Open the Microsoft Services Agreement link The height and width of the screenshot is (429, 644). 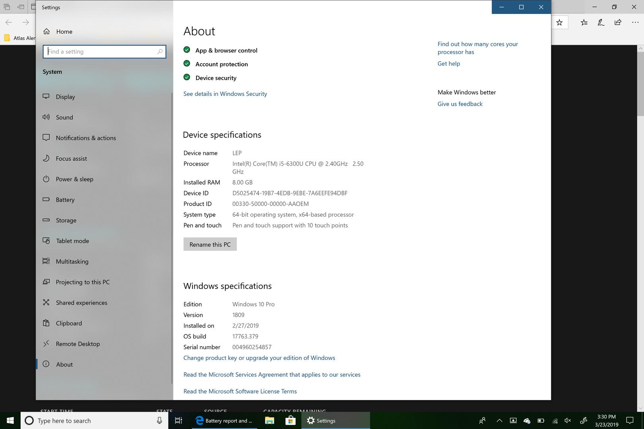pyautogui.click(x=272, y=375)
